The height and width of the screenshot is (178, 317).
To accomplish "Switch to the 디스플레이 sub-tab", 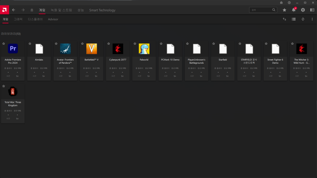I will click(x=35, y=19).
